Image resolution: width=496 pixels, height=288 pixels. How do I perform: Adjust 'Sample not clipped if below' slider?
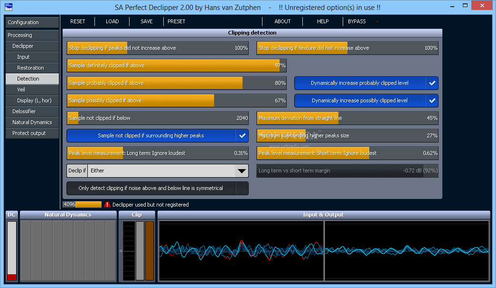click(158, 118)
